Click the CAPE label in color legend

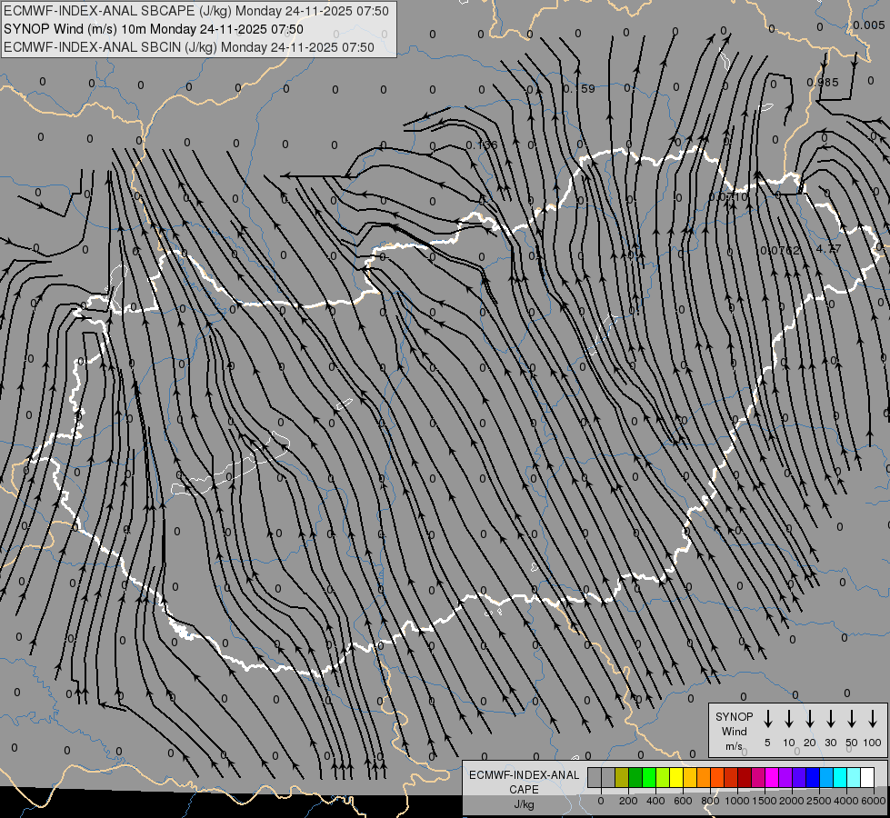point(524,790)
